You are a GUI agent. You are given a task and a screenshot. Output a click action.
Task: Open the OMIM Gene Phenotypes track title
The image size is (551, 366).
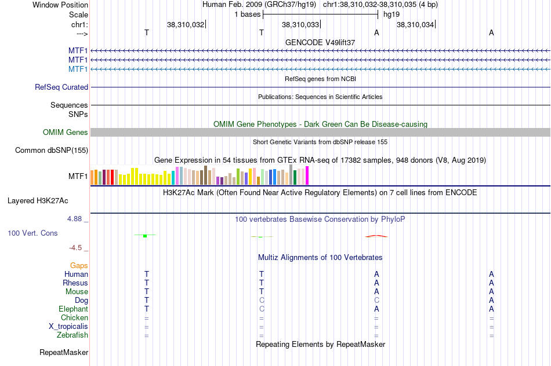click(320, 125)
